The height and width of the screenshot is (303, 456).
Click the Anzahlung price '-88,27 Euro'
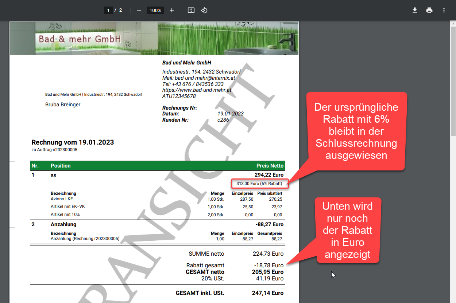(269, 224)
